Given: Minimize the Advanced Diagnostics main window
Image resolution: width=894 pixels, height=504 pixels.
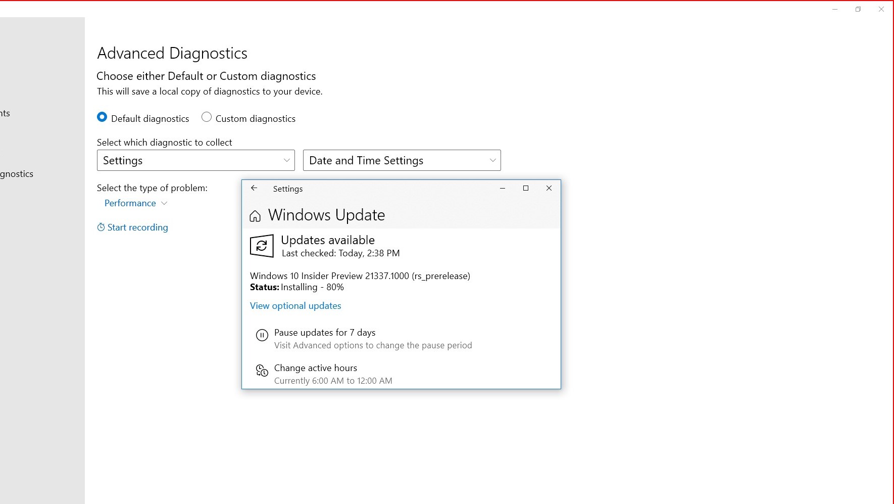Looking at the screenshot, I should 835,9.
